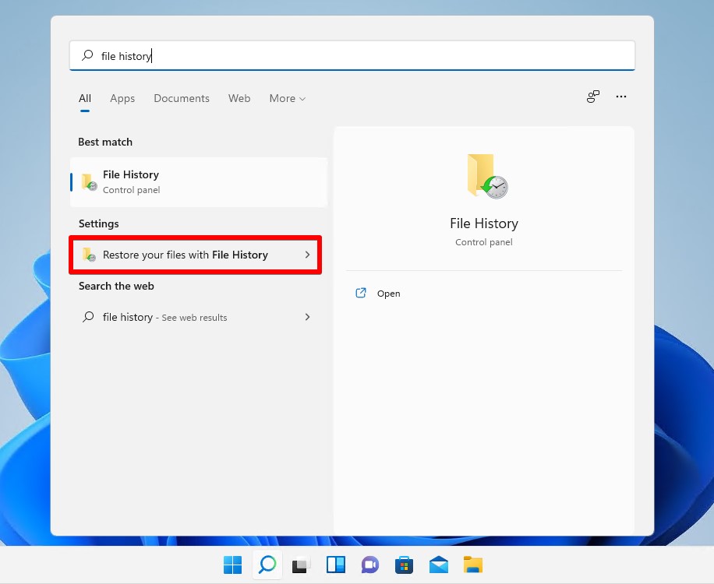Open Microsoft Store from the taskbar

[x=404, y=565]
